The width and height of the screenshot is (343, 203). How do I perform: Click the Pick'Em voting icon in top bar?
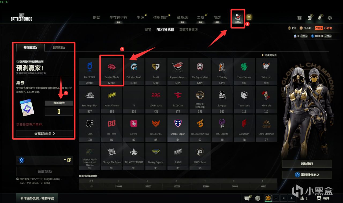pos(238,18)
